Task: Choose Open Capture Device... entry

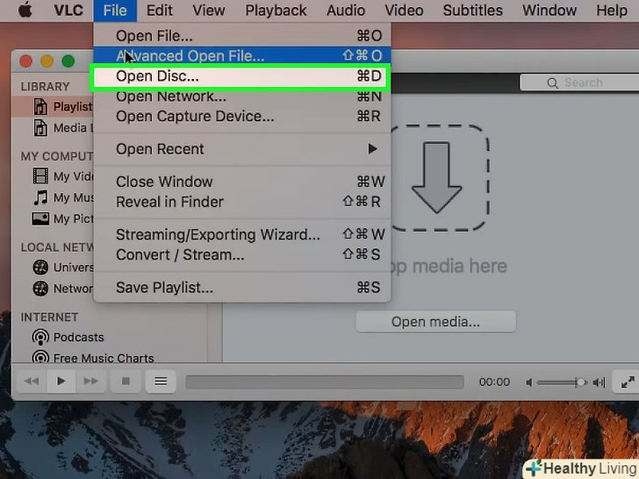Action: (242, 117)
